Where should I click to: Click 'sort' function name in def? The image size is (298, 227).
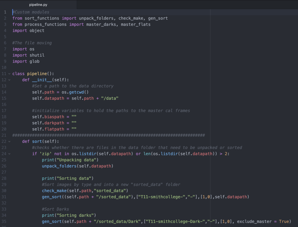click(37, 142)
